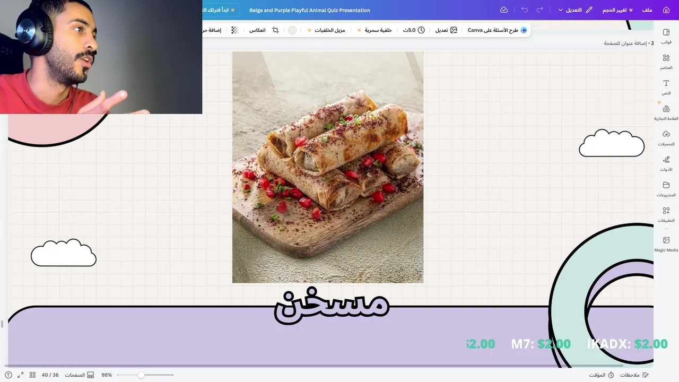
Task: Open the Tools (الأدوات) sidebar panel
Action: point(666,163)
